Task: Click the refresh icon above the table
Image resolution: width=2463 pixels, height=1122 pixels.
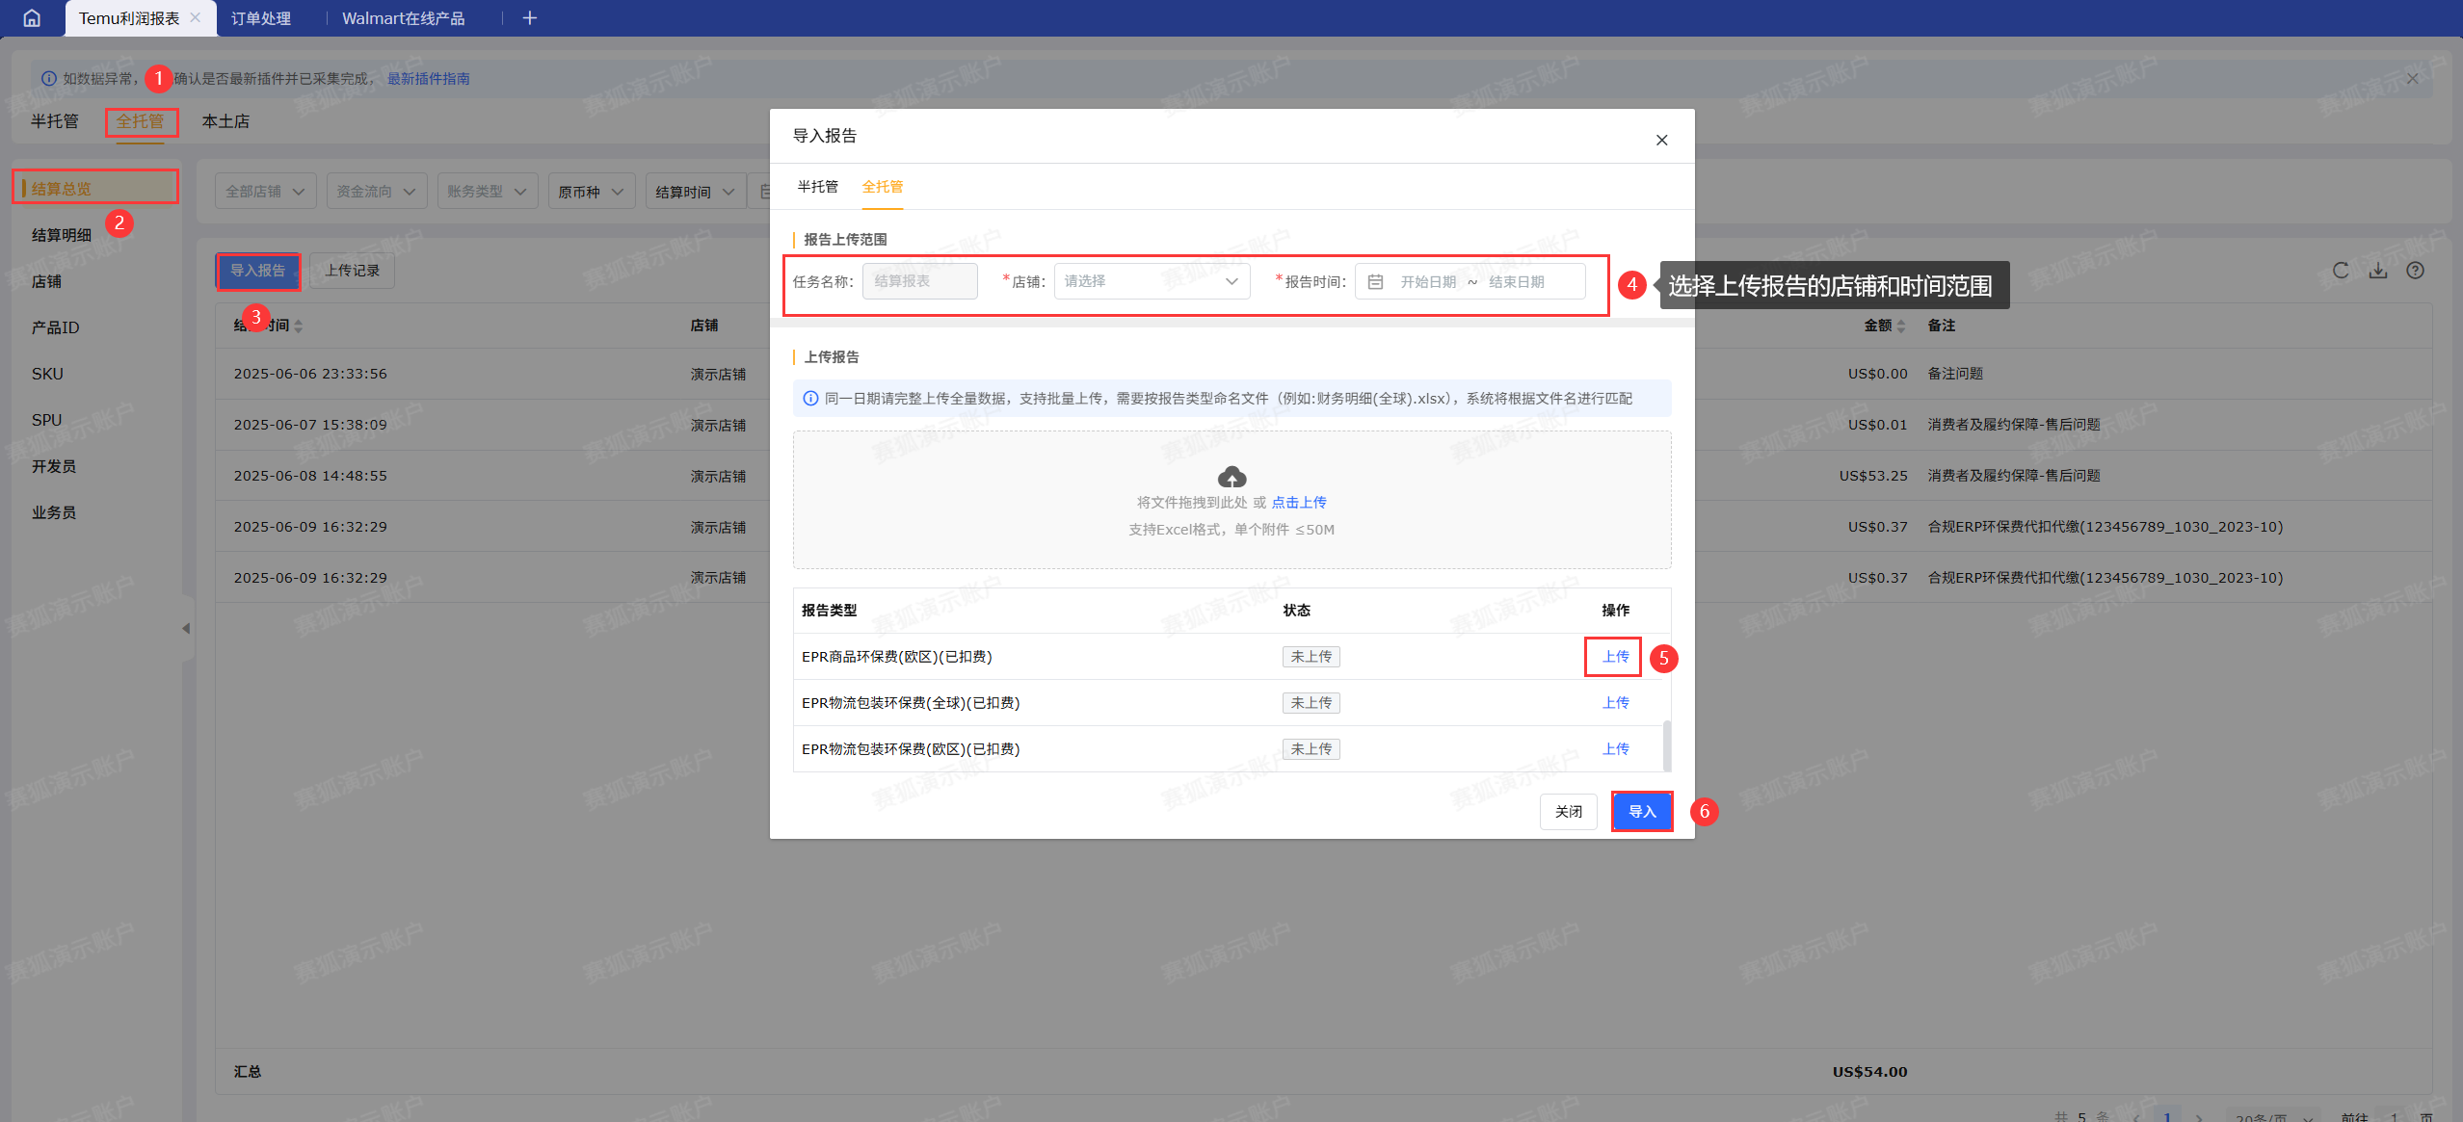Action: pyautogui.click(x=2340, y=271)
